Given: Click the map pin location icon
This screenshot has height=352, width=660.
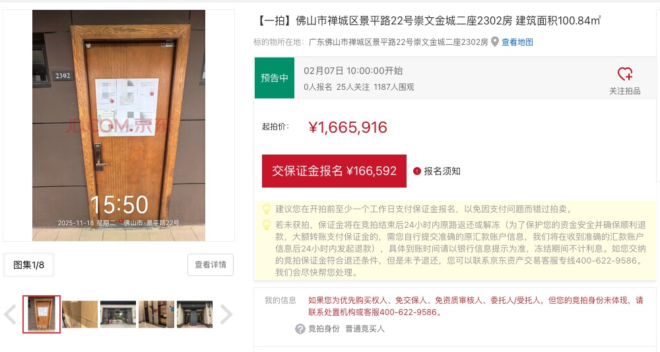Looking at the screenshot, I should pyautogui.click(x=495, y=42).
